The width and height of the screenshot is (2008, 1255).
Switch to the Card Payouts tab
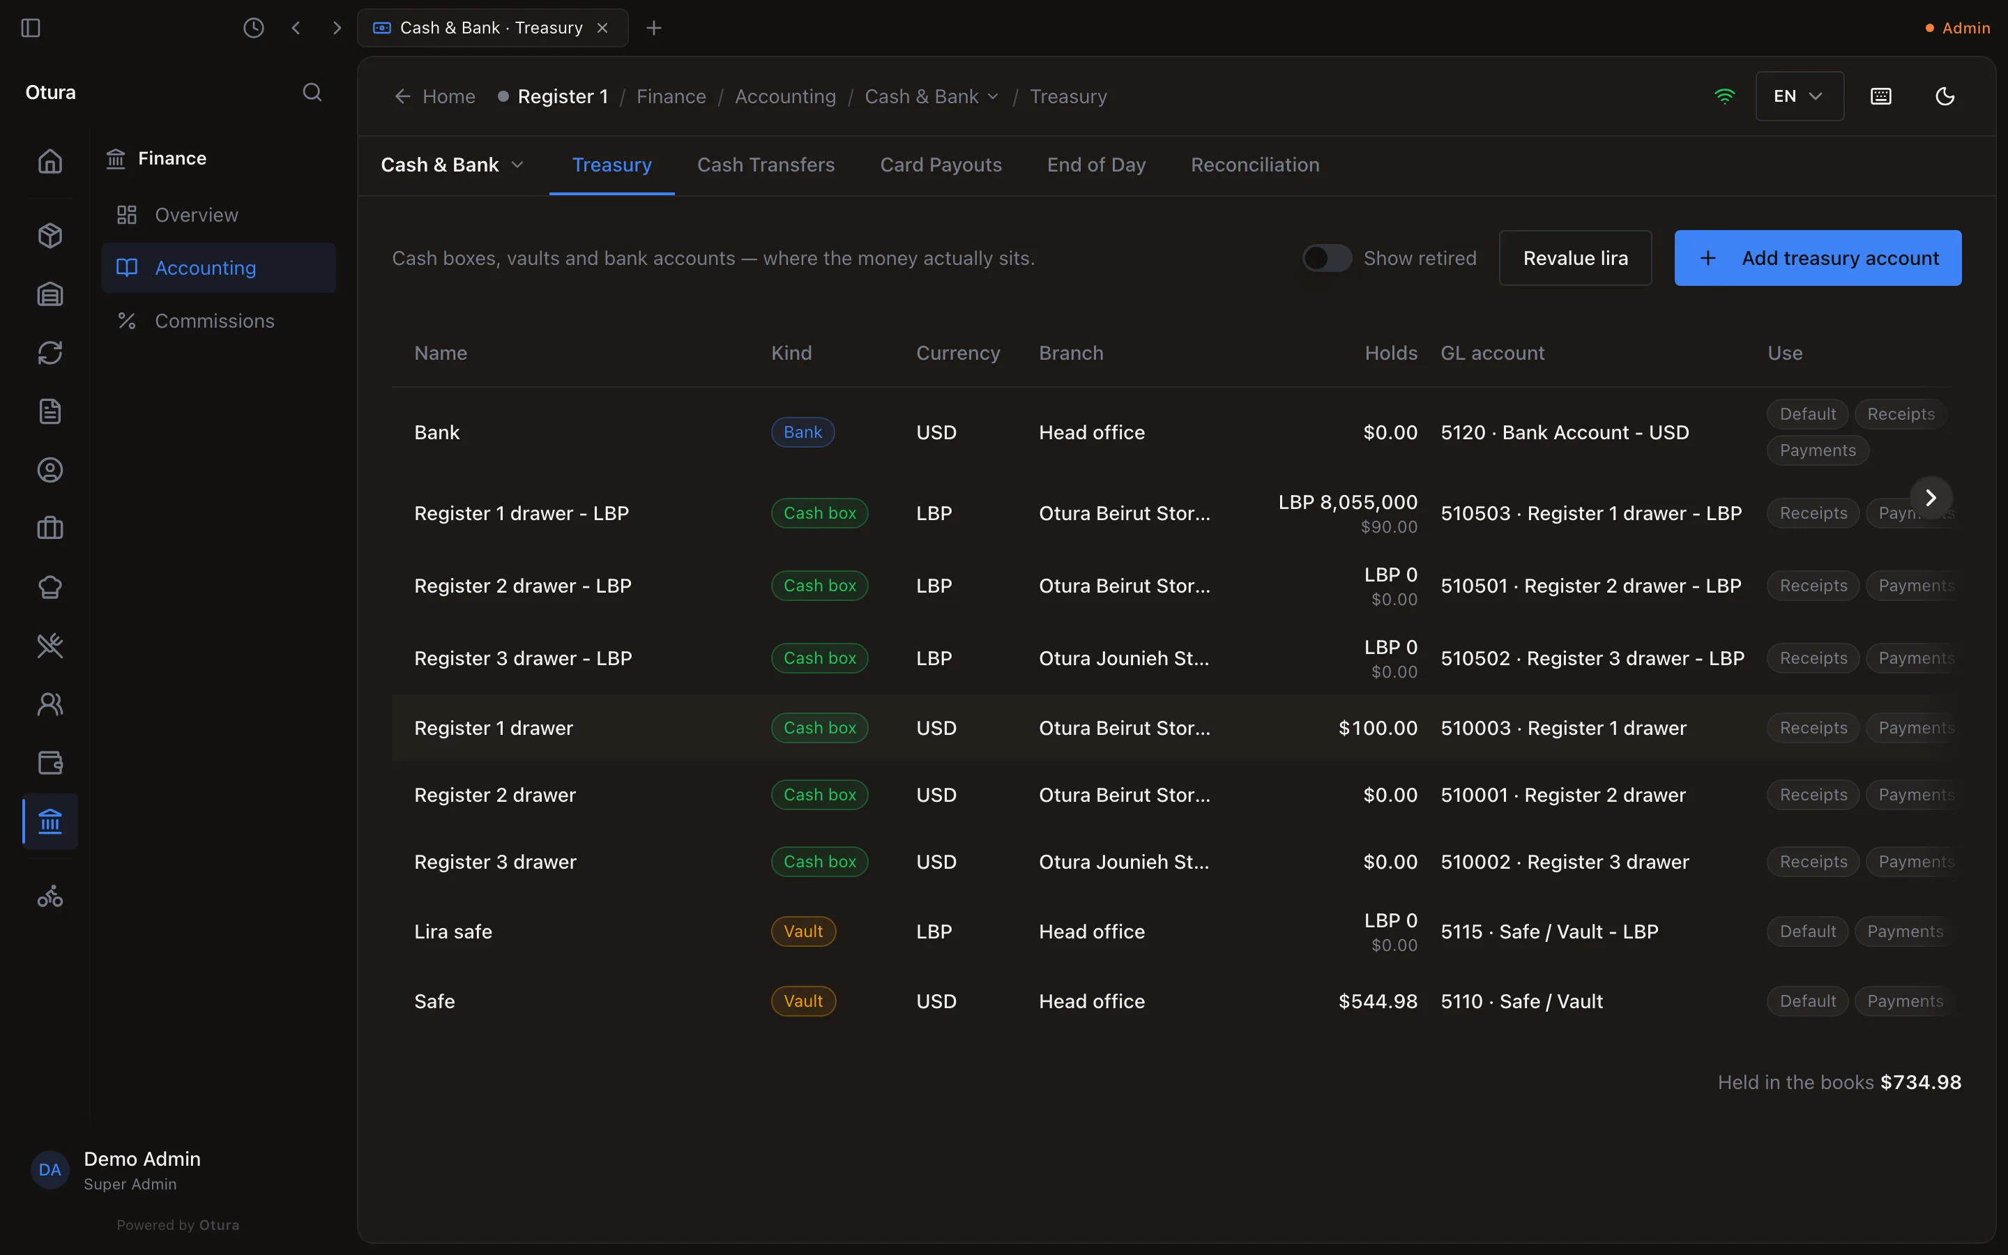coord(941,165)
